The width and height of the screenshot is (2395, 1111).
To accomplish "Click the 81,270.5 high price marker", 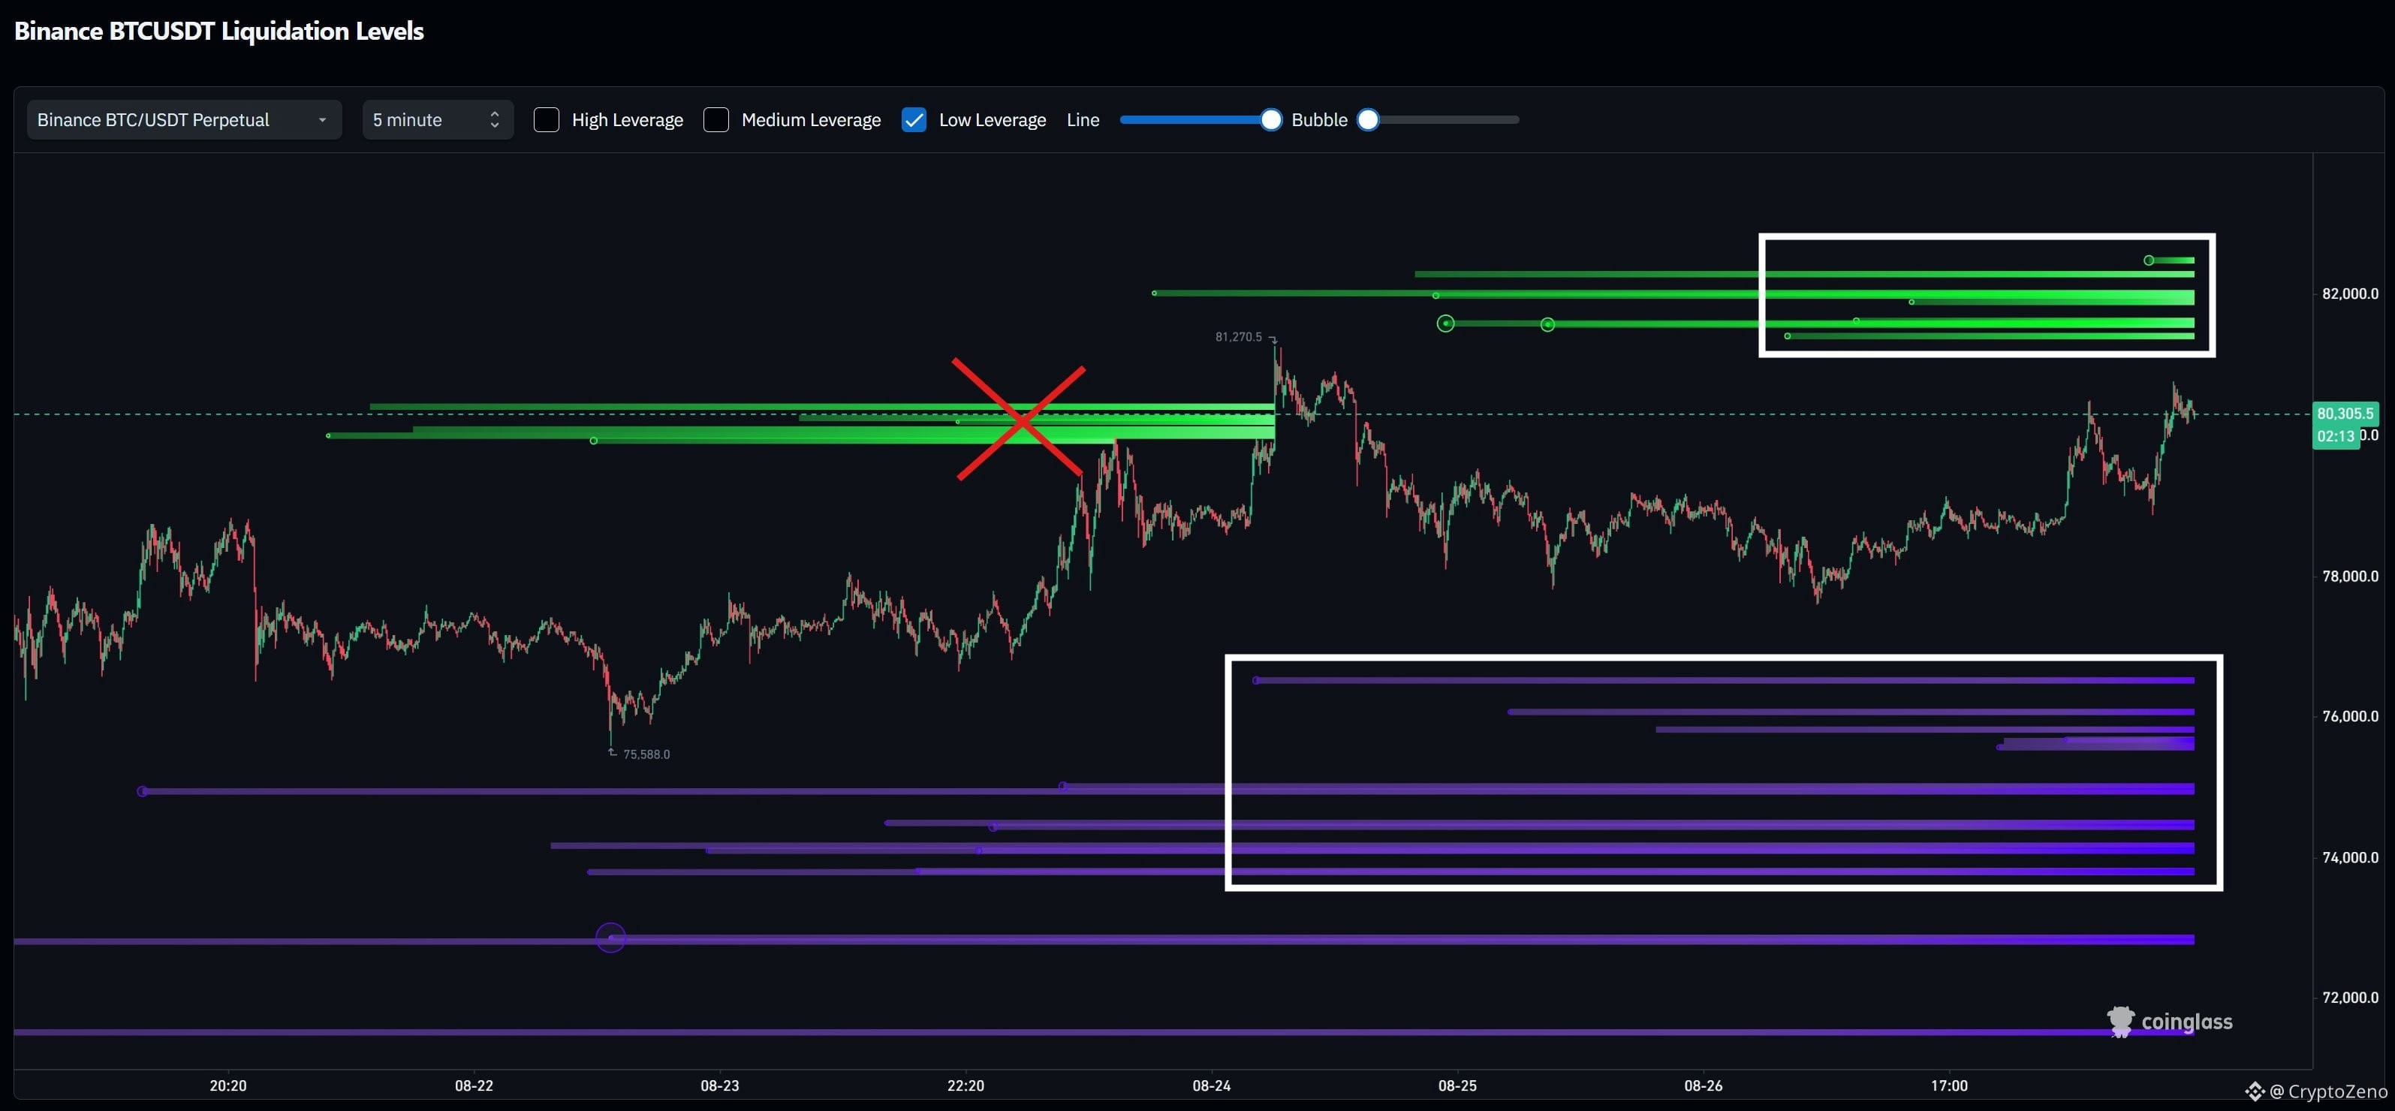I will (1238, 336).
